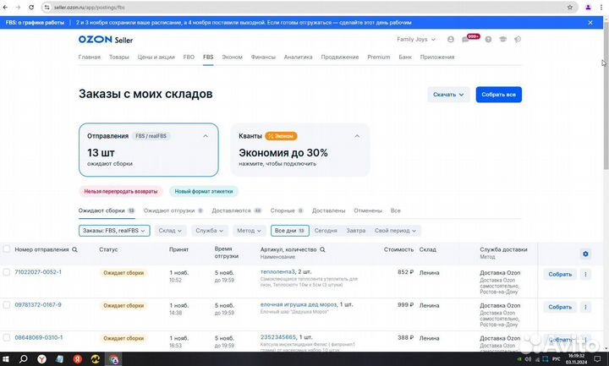609x366 pixels.
Task: Collapse the Отправления card chevron
Action: click(x=206, y=136)
